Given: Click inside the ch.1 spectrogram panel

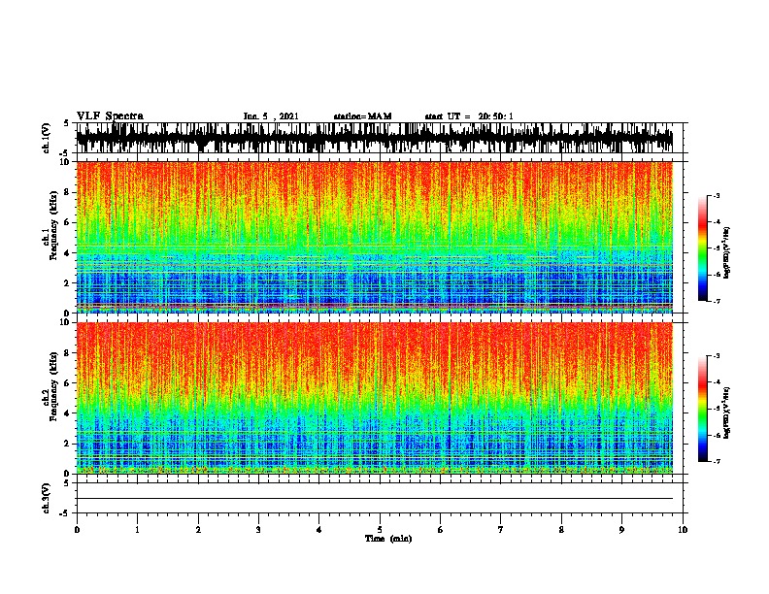Looking at the screenshot, I should [374, 237].
